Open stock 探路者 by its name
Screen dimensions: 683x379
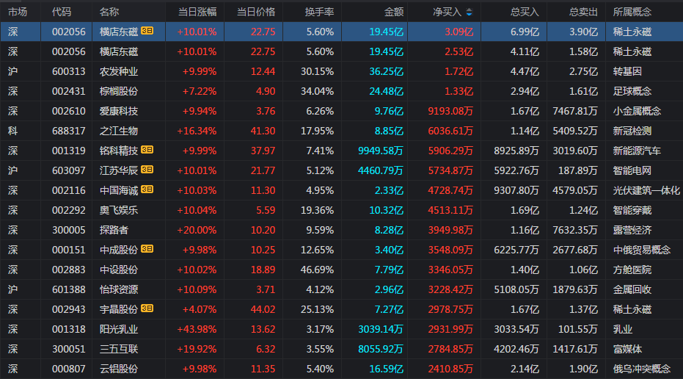114,230
